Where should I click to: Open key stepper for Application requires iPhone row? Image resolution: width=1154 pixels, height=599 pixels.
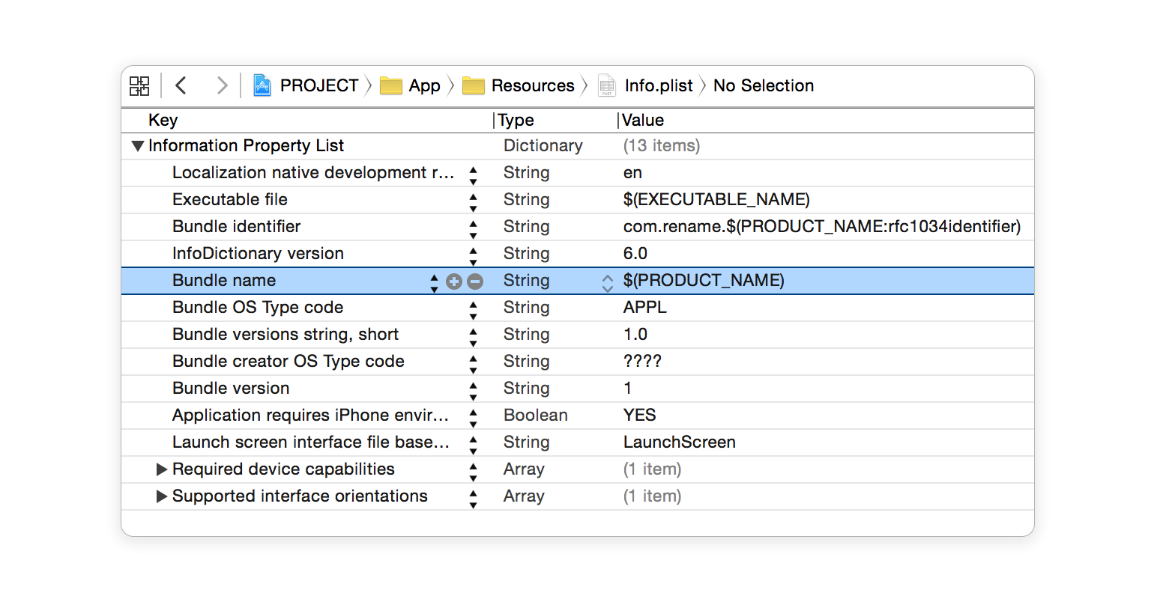[x=473, y=419]
